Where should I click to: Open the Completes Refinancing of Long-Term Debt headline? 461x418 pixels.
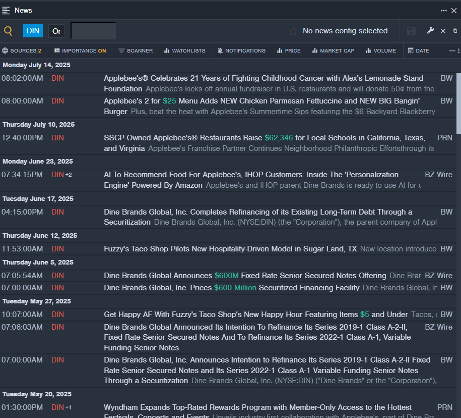tap(258, 217)
